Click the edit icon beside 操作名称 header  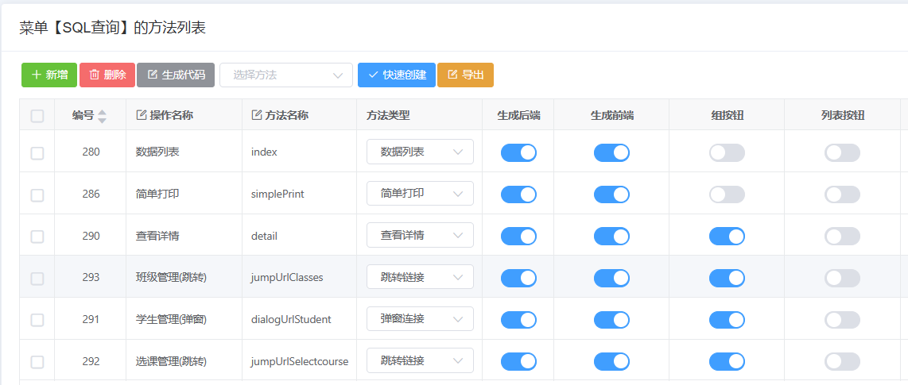pyautogui.click(x=142, y=115)
